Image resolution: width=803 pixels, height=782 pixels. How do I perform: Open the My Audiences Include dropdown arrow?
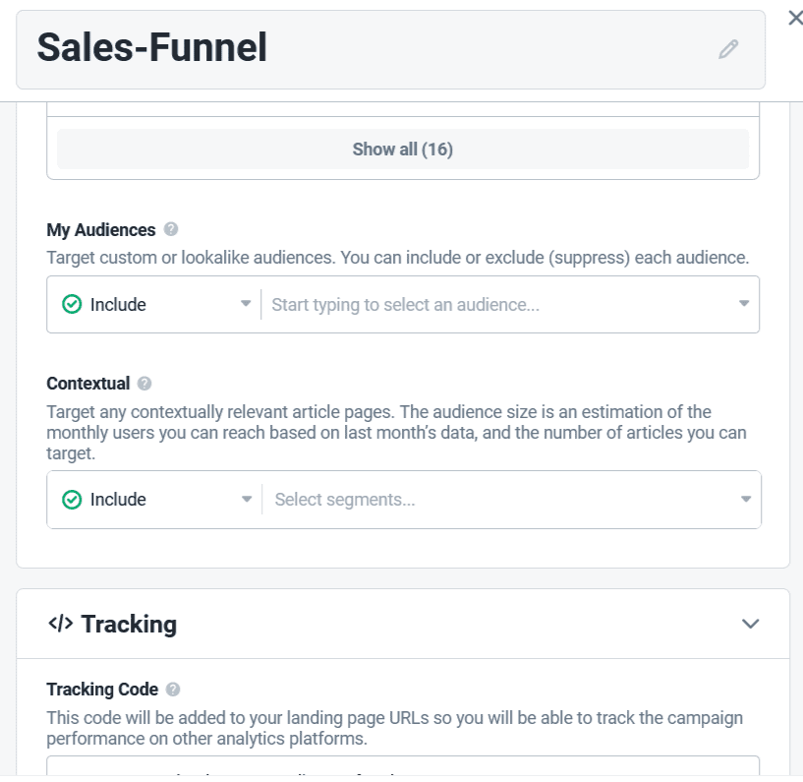[246, 305]
